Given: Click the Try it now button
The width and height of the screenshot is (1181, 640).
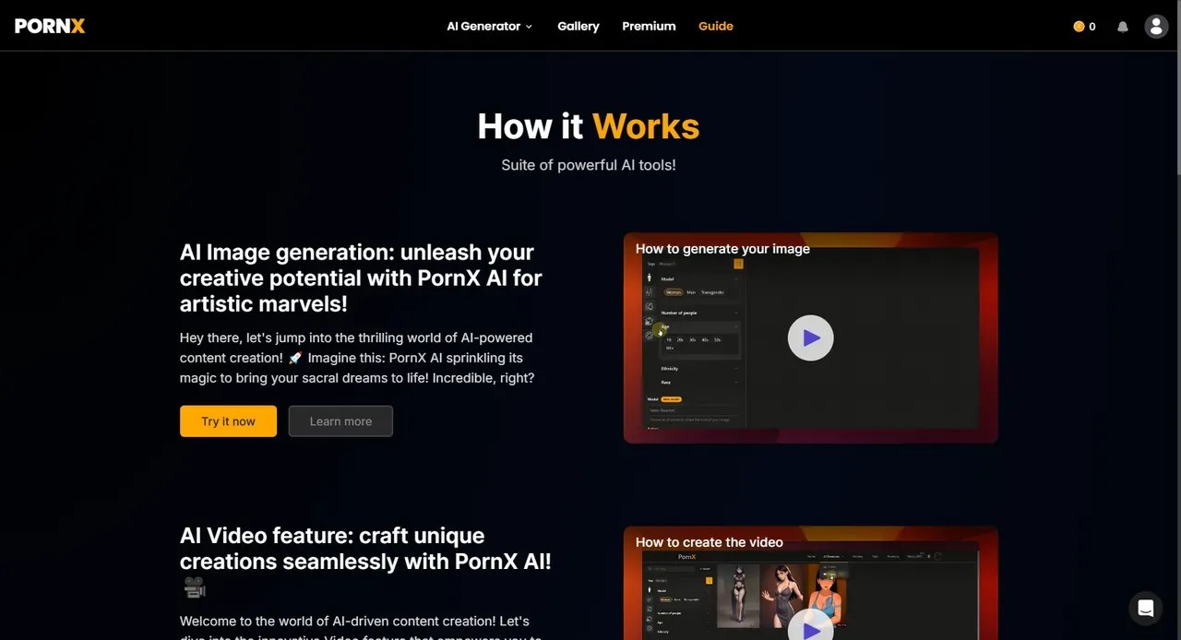Looking at the screenshot, I should [x=228, y=421].
